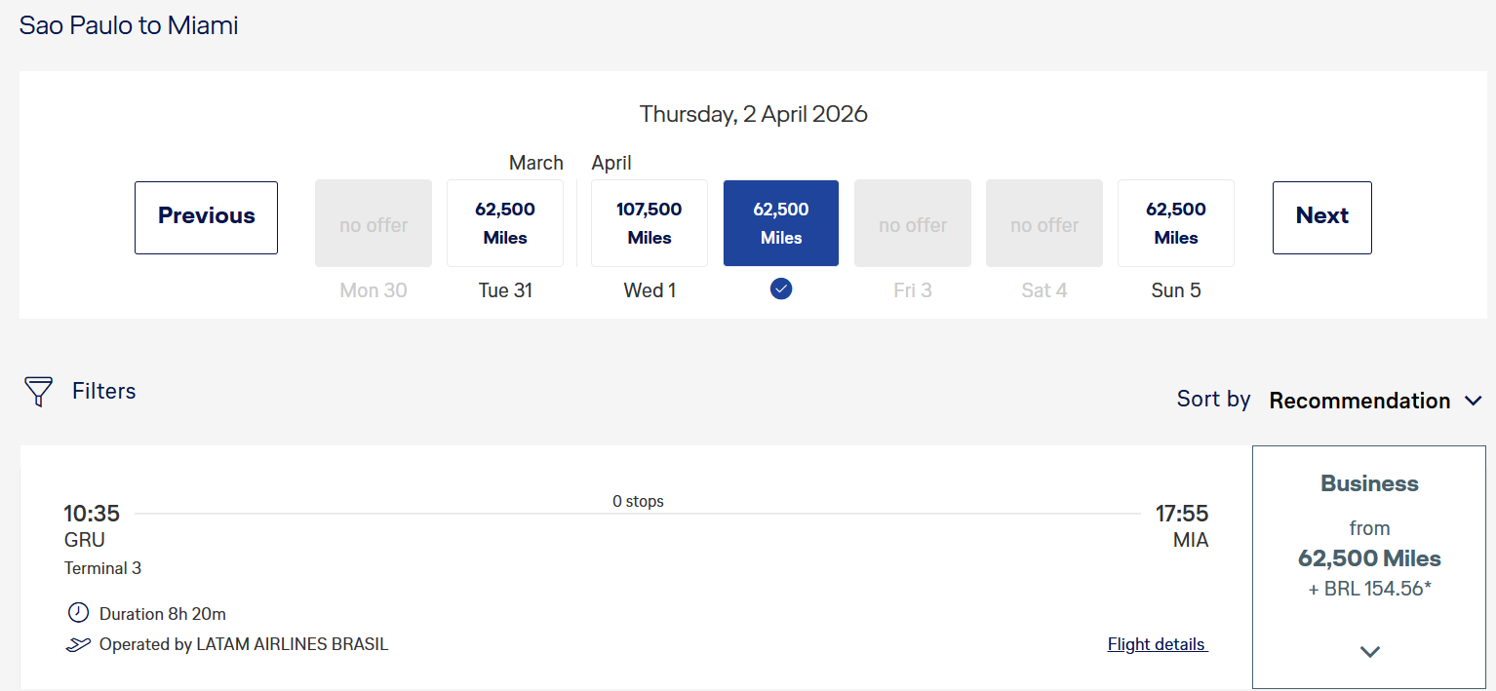Select Sun 5 date with 62,500 Miles
The image size is (1496, 691).
pyautogui.click(x=1176, y=223)
